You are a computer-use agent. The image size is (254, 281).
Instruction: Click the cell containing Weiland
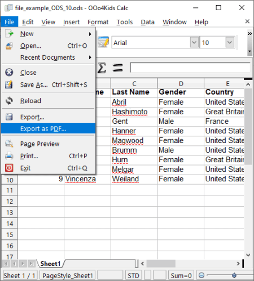tap(134, 179)
